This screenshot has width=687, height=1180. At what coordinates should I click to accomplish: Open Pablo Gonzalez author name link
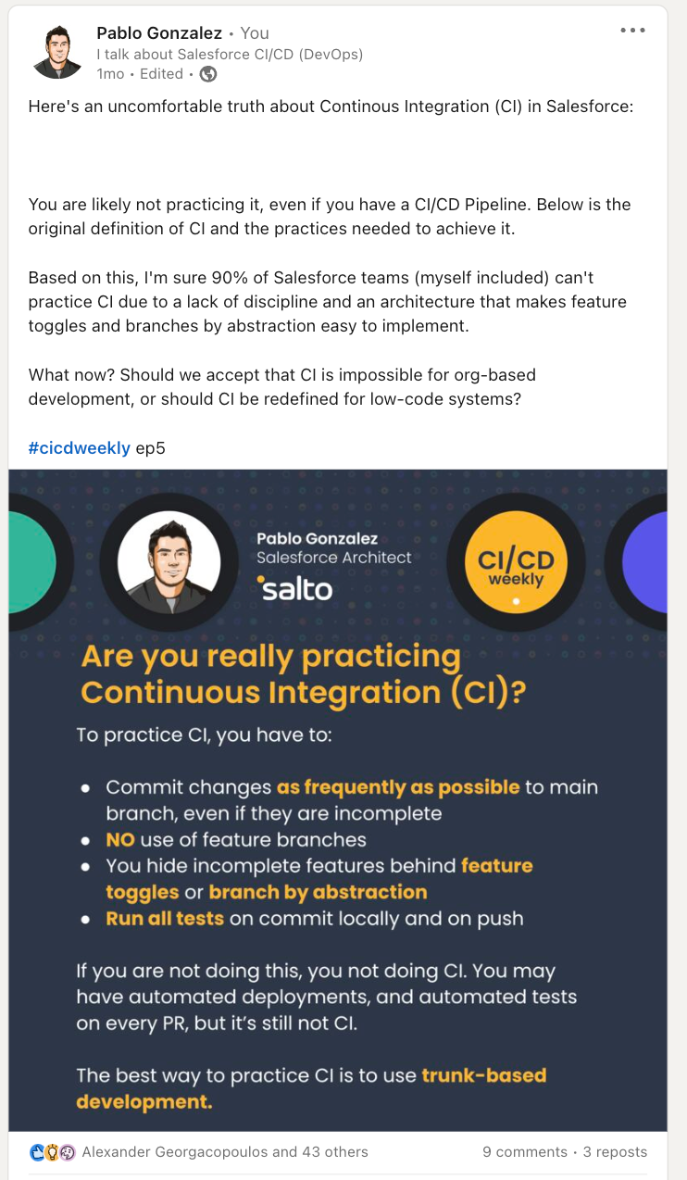(x=159, y=33)
